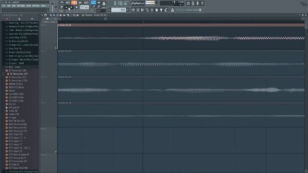This screenshot has width=308, height=173.
Task: Select the Slip tool in Playlist
Action: coord(64,15)
